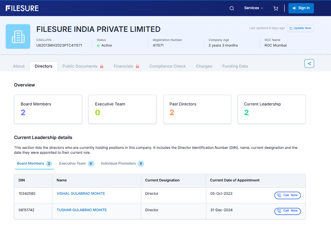Click the Sign In button
Screen dimensions: 331x228
(301, 8)
